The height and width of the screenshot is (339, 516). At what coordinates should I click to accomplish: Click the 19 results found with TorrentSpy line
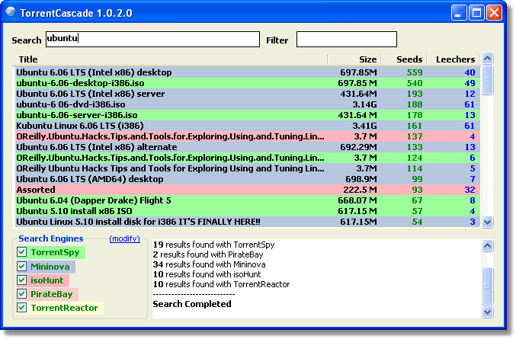pyautogui.click(x=213, y=245)
